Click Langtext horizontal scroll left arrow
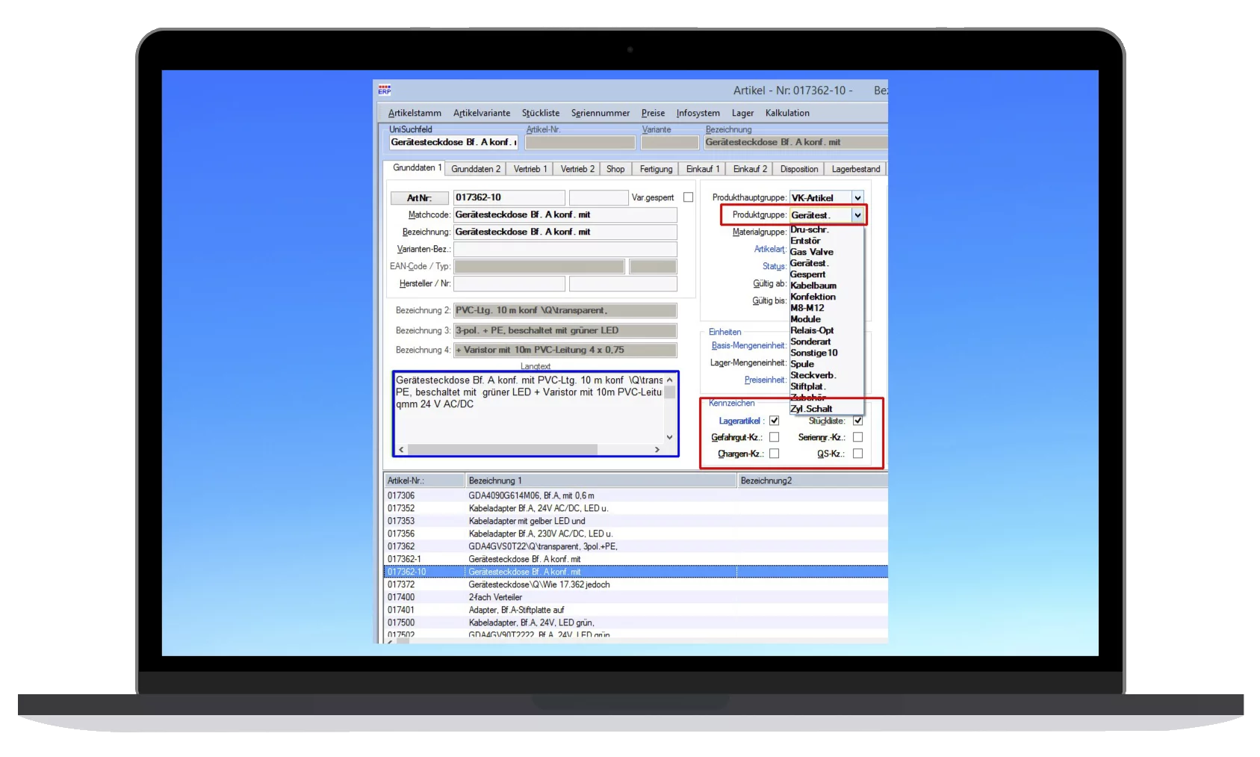Image resolution: width=1260 pixels, height=757 pixels. click(x=401, y=449)
